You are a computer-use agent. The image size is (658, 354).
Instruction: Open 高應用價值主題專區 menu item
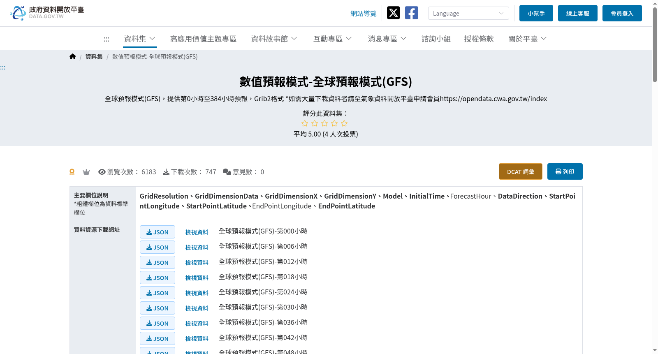click(203, 39)
